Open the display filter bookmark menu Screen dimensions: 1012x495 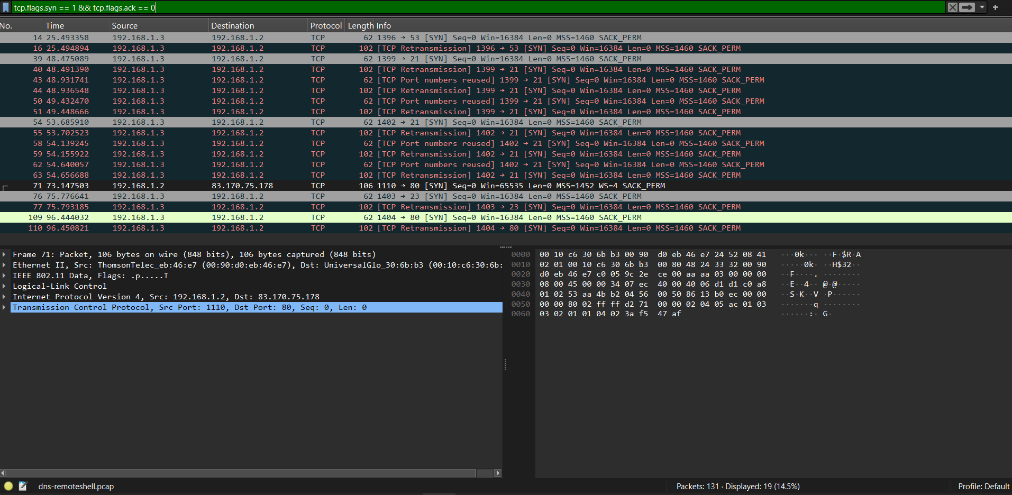6,7
